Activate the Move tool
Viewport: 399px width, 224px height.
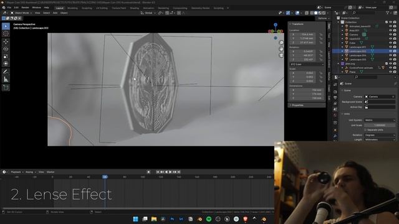6,42
